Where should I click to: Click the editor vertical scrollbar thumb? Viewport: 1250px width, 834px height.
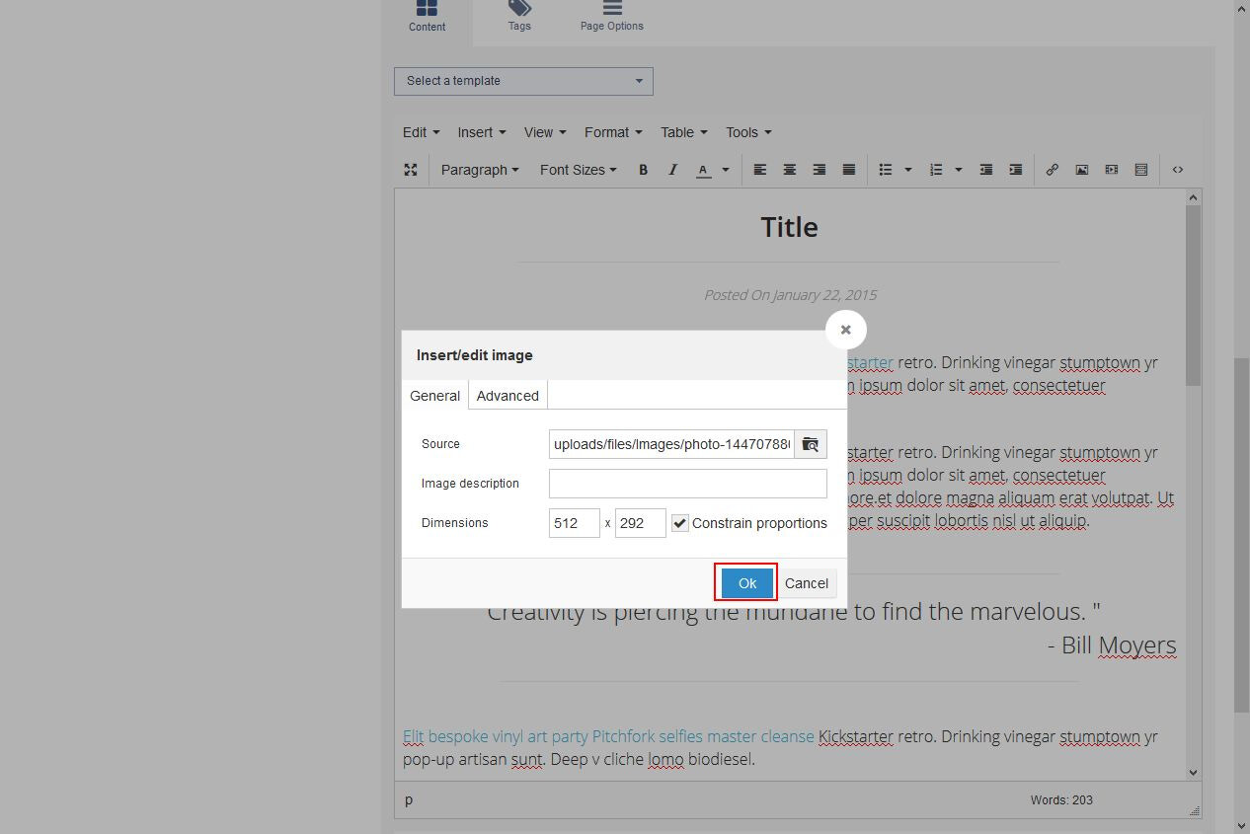tap(1193, 296)
